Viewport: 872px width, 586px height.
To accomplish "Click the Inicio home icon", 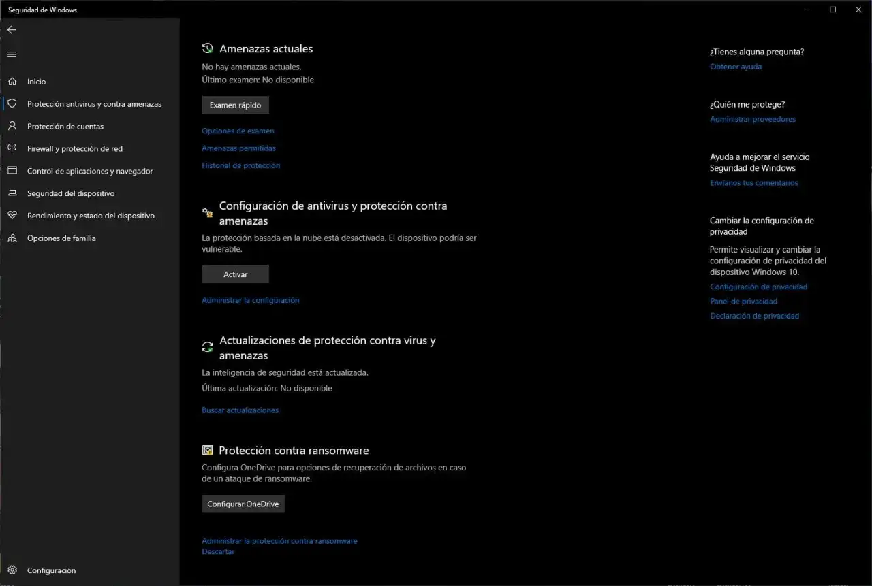I will point(12,82).
